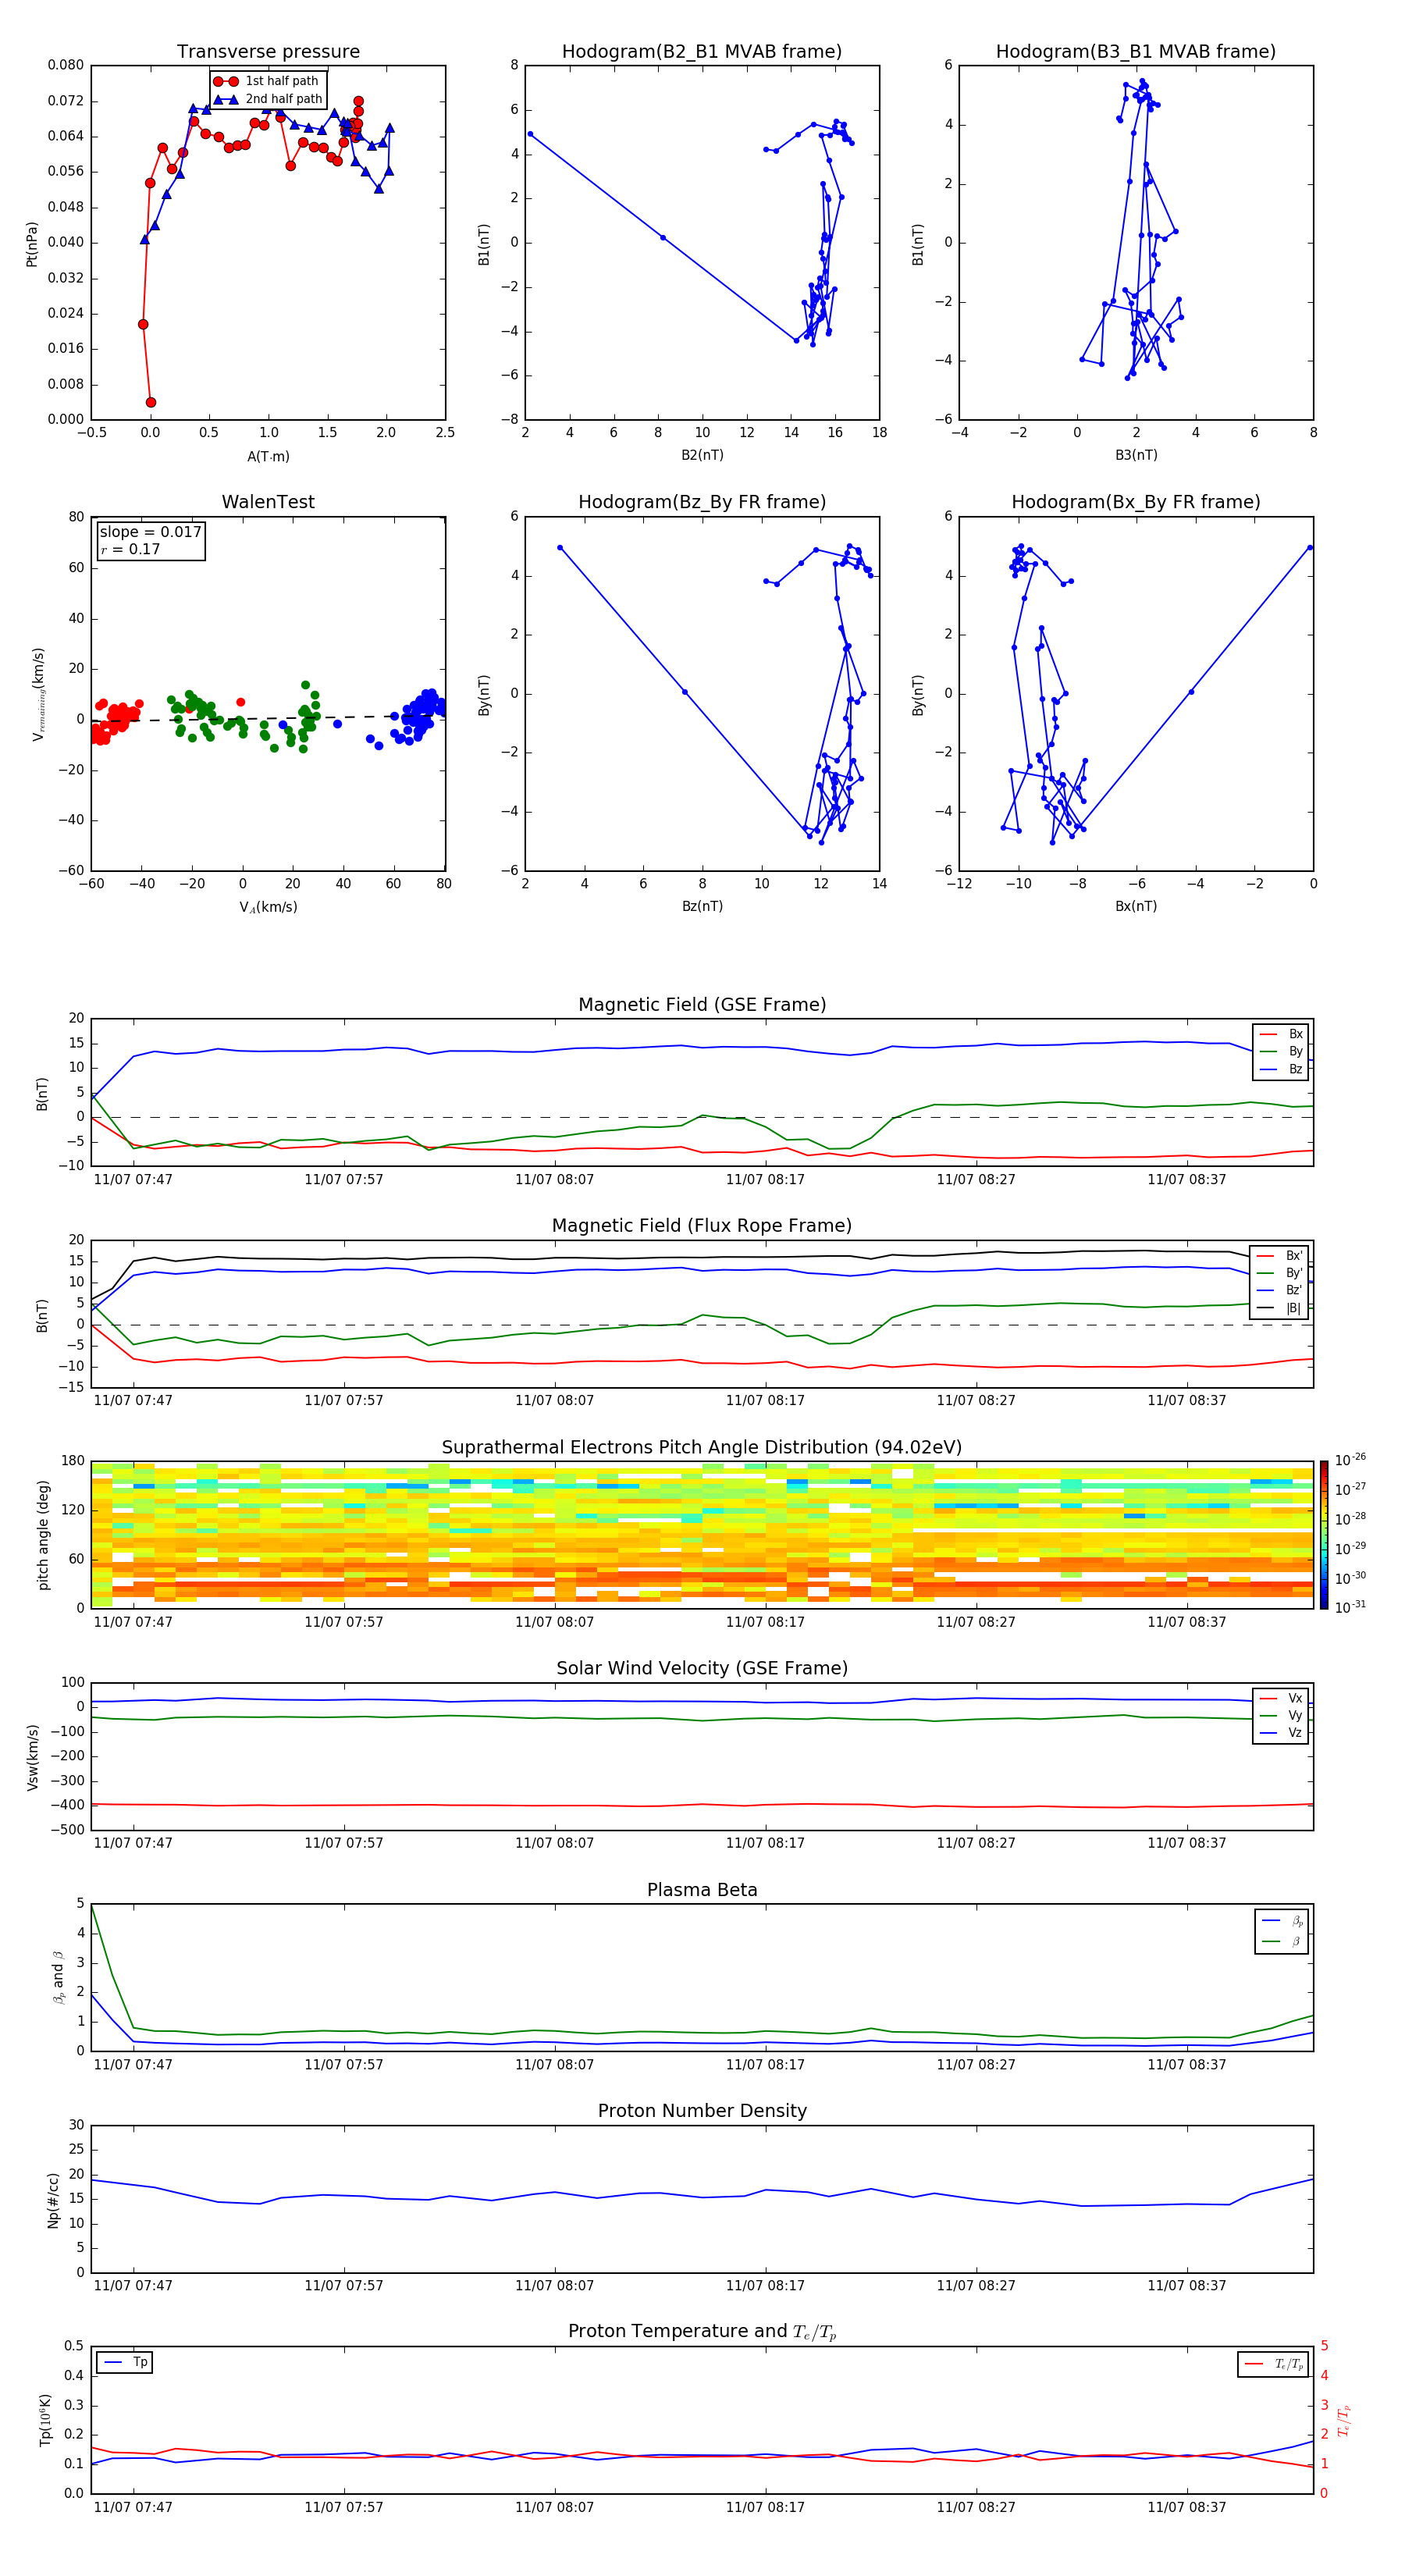Click the 'Transverse pressure' plot title
The width and height of the screenshot is (1405, 2576).
(268, 51)
